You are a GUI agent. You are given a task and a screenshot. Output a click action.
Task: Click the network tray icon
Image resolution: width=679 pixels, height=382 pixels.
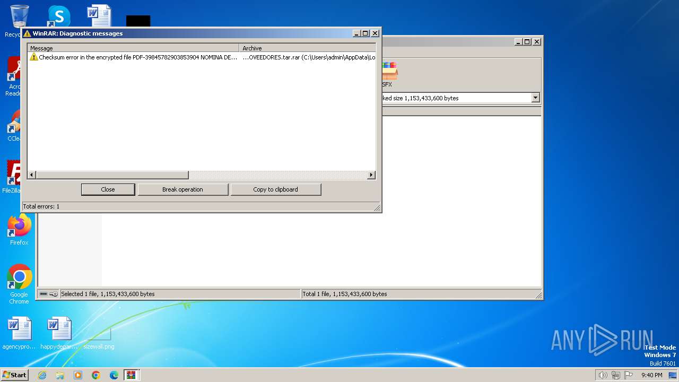coord(616,375)
